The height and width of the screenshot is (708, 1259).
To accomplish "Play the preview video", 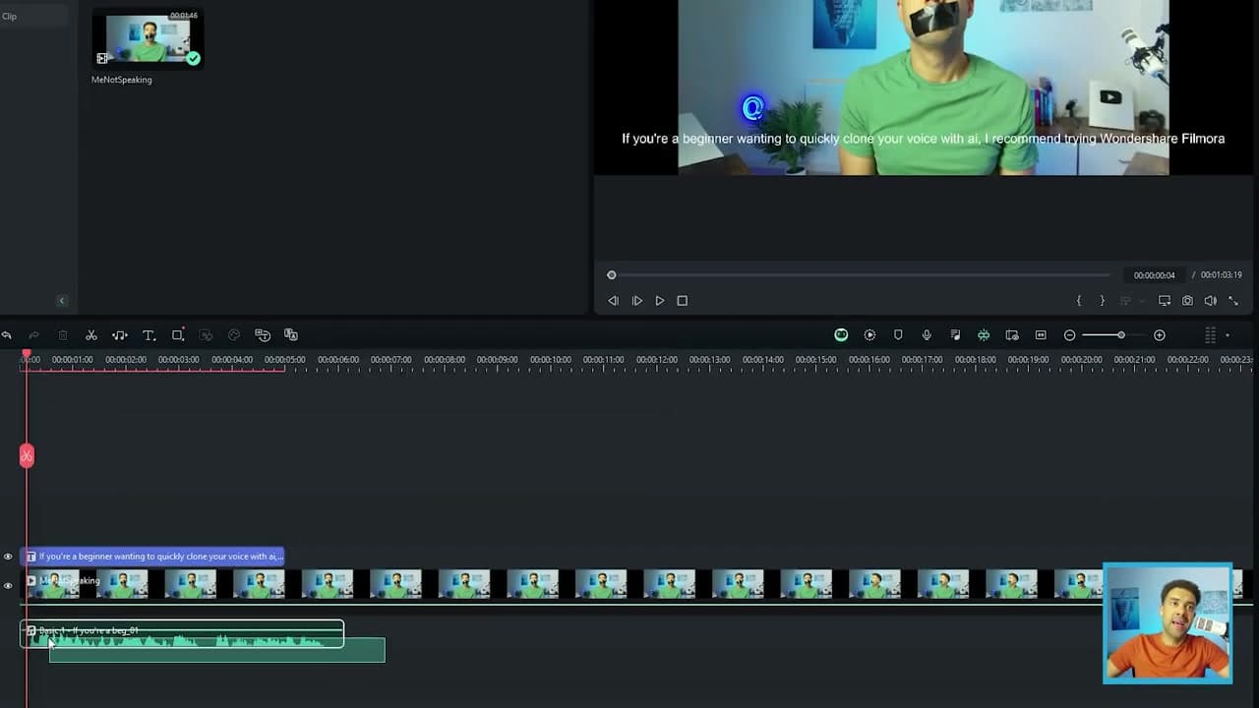I will tap(660, 301).
